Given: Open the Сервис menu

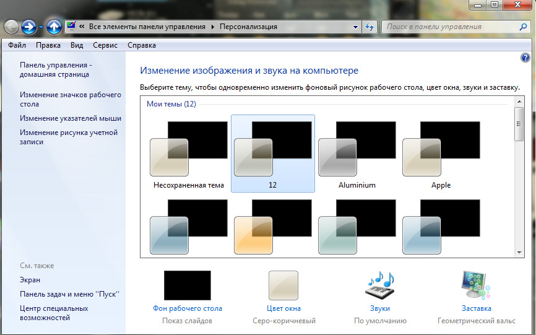Looking at the screenshot, I should click(x=105, y=45).
